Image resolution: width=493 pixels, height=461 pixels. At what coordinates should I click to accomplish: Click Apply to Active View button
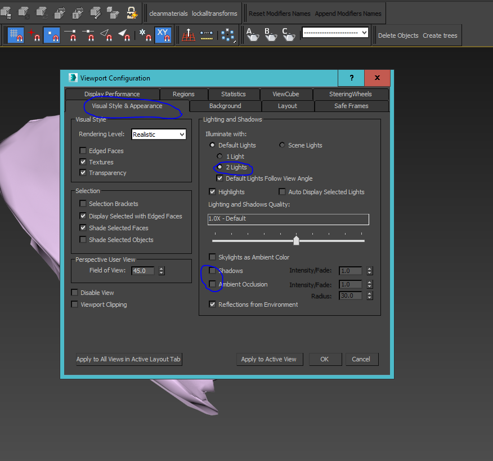pyautogui.click(x=268, y=359)
